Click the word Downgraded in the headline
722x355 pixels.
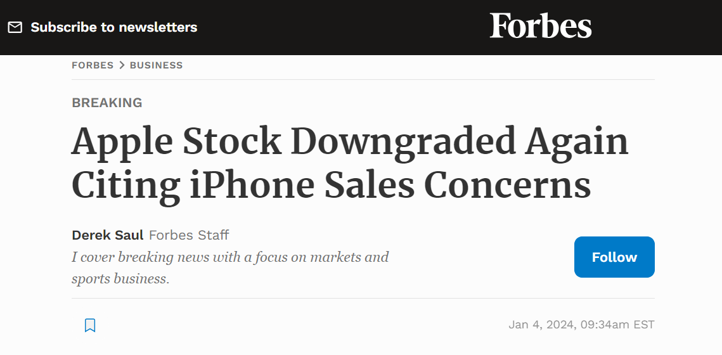coord(404,141)
